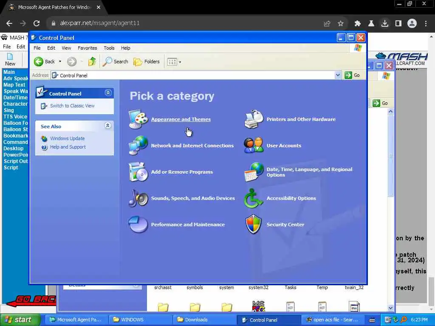Viewport: 435px width, 326px height.
Task: Open the Views button in toolbar
Action: (x=174, y=62)
